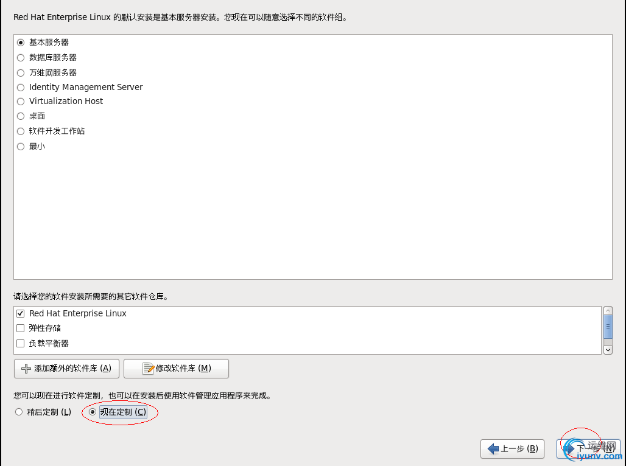Select the 稍后定制 (L) radio button
The image size is (626, 466).
(x=19, y=412)
